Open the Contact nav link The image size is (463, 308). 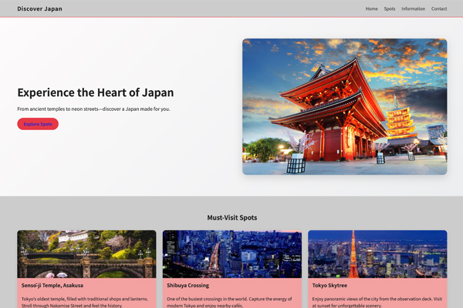(x=439, y=8)
